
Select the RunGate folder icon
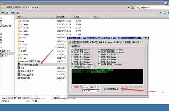19,45
